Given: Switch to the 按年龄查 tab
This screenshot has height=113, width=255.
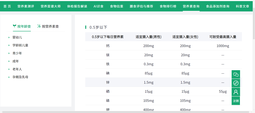Looking at the screenshot, I should click(x=24, y=26).
